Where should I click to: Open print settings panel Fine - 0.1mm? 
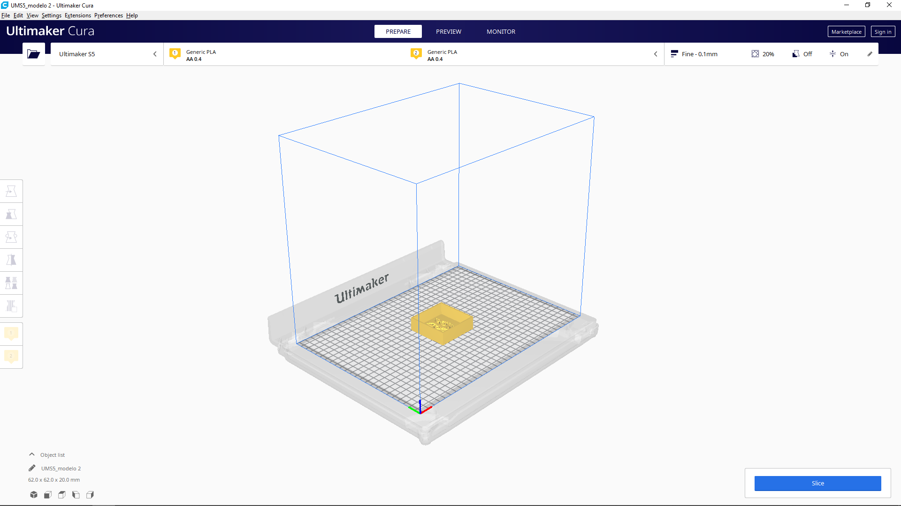(771, 54)
